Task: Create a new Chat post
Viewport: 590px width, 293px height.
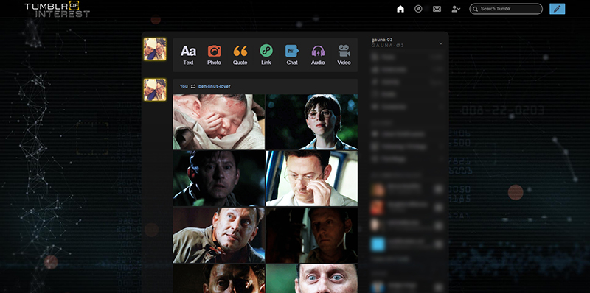Action: (x=292, y=54)
